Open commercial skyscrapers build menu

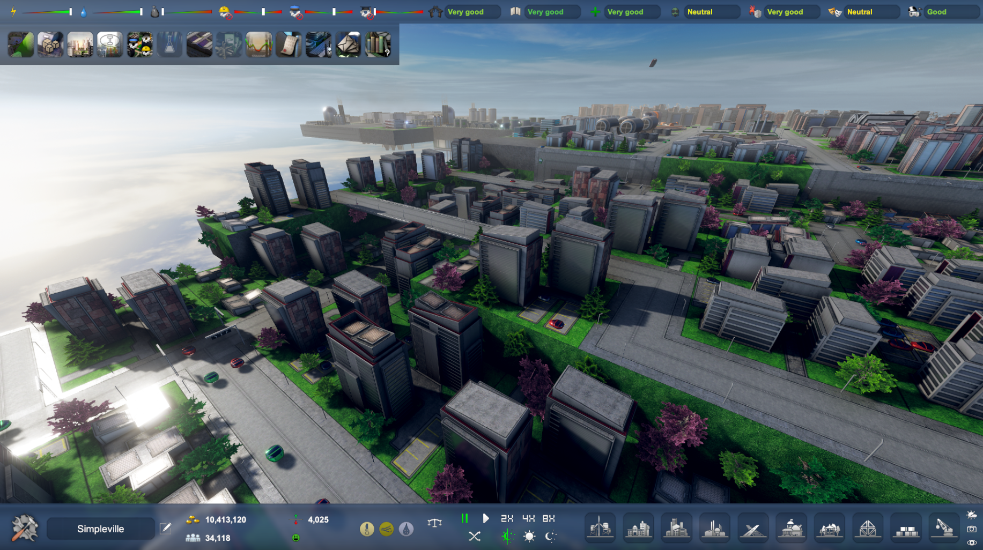[x=676, y=527]
